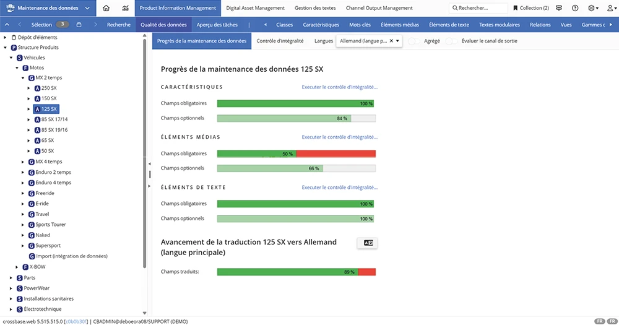Image resolution: width=619 pixels, height=325 pixels.
Task: Clear the Allemand language selection
Action: (391, 41)
